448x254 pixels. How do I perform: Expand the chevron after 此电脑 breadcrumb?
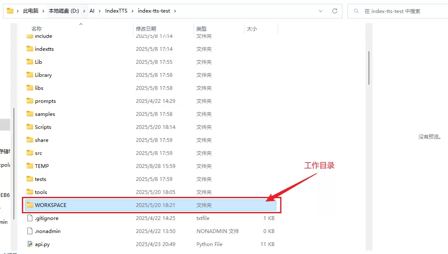click(x=43, y=11)
